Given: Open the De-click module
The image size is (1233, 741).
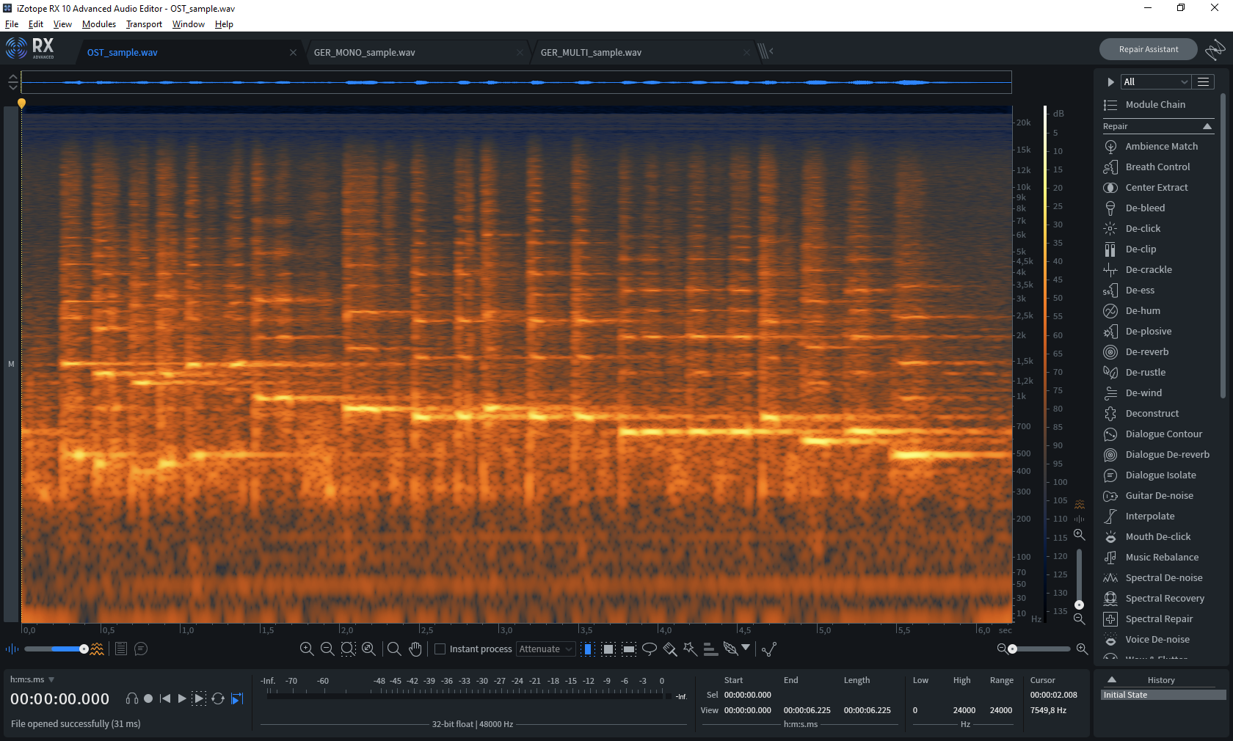Looking at the screenshot, I should [x=1143, y=228].
